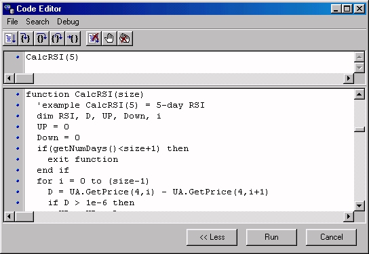
Task: Click the comment line "'example CalcRSI(5) = 5-day RSI"
Action: tap(121, 105)
